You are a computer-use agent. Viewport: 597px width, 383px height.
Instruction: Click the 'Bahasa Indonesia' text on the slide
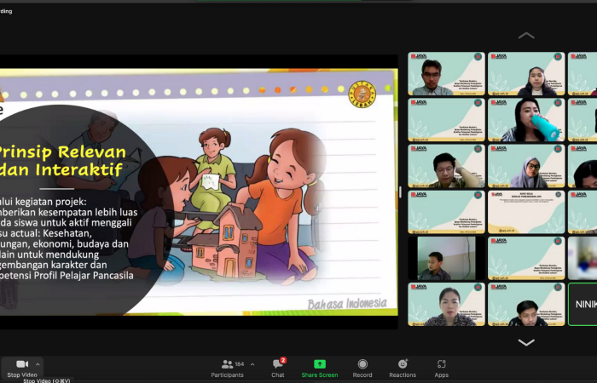click(x=347, y=304)
